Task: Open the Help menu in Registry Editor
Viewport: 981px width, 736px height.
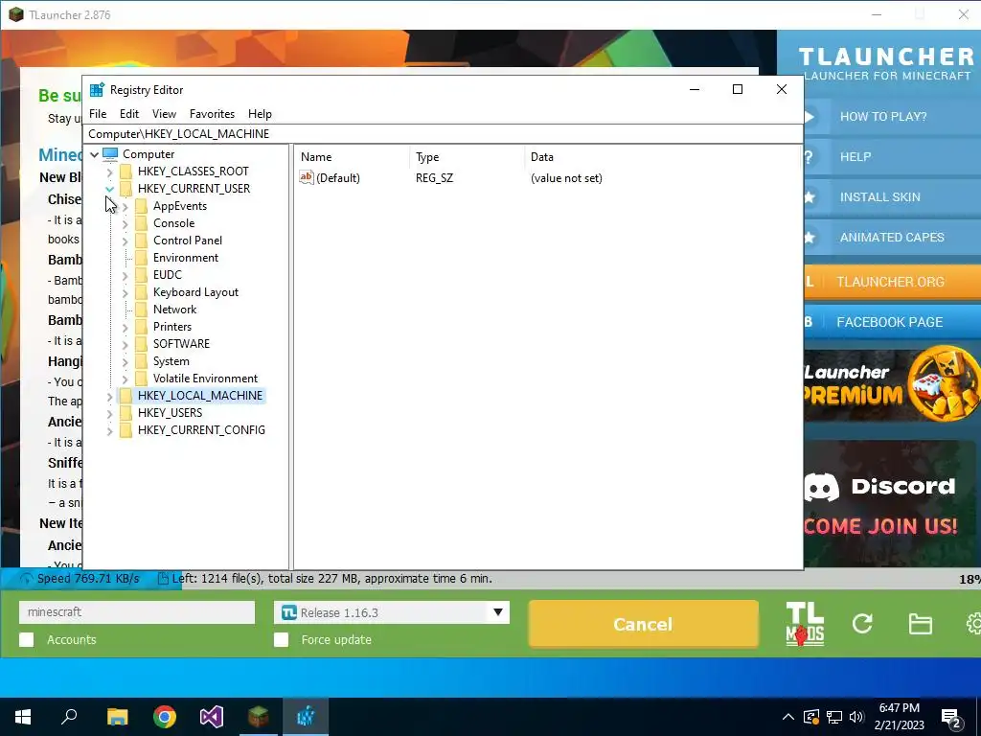Action: [x=260, y=114]
